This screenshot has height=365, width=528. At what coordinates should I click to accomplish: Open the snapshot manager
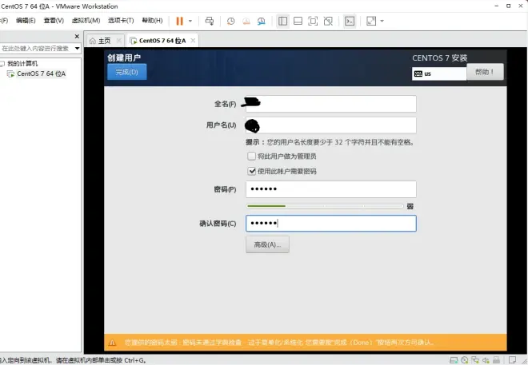click(x=262, y=22)
